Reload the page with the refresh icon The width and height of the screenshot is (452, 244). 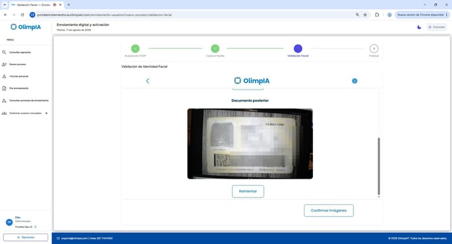coord(22,15)
